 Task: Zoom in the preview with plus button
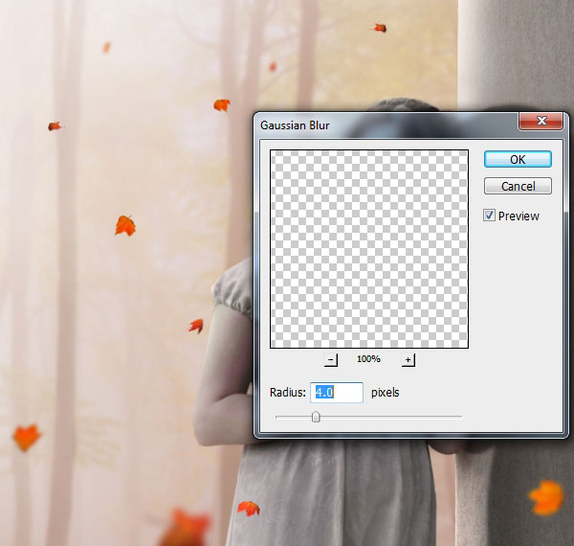(408, 360)
